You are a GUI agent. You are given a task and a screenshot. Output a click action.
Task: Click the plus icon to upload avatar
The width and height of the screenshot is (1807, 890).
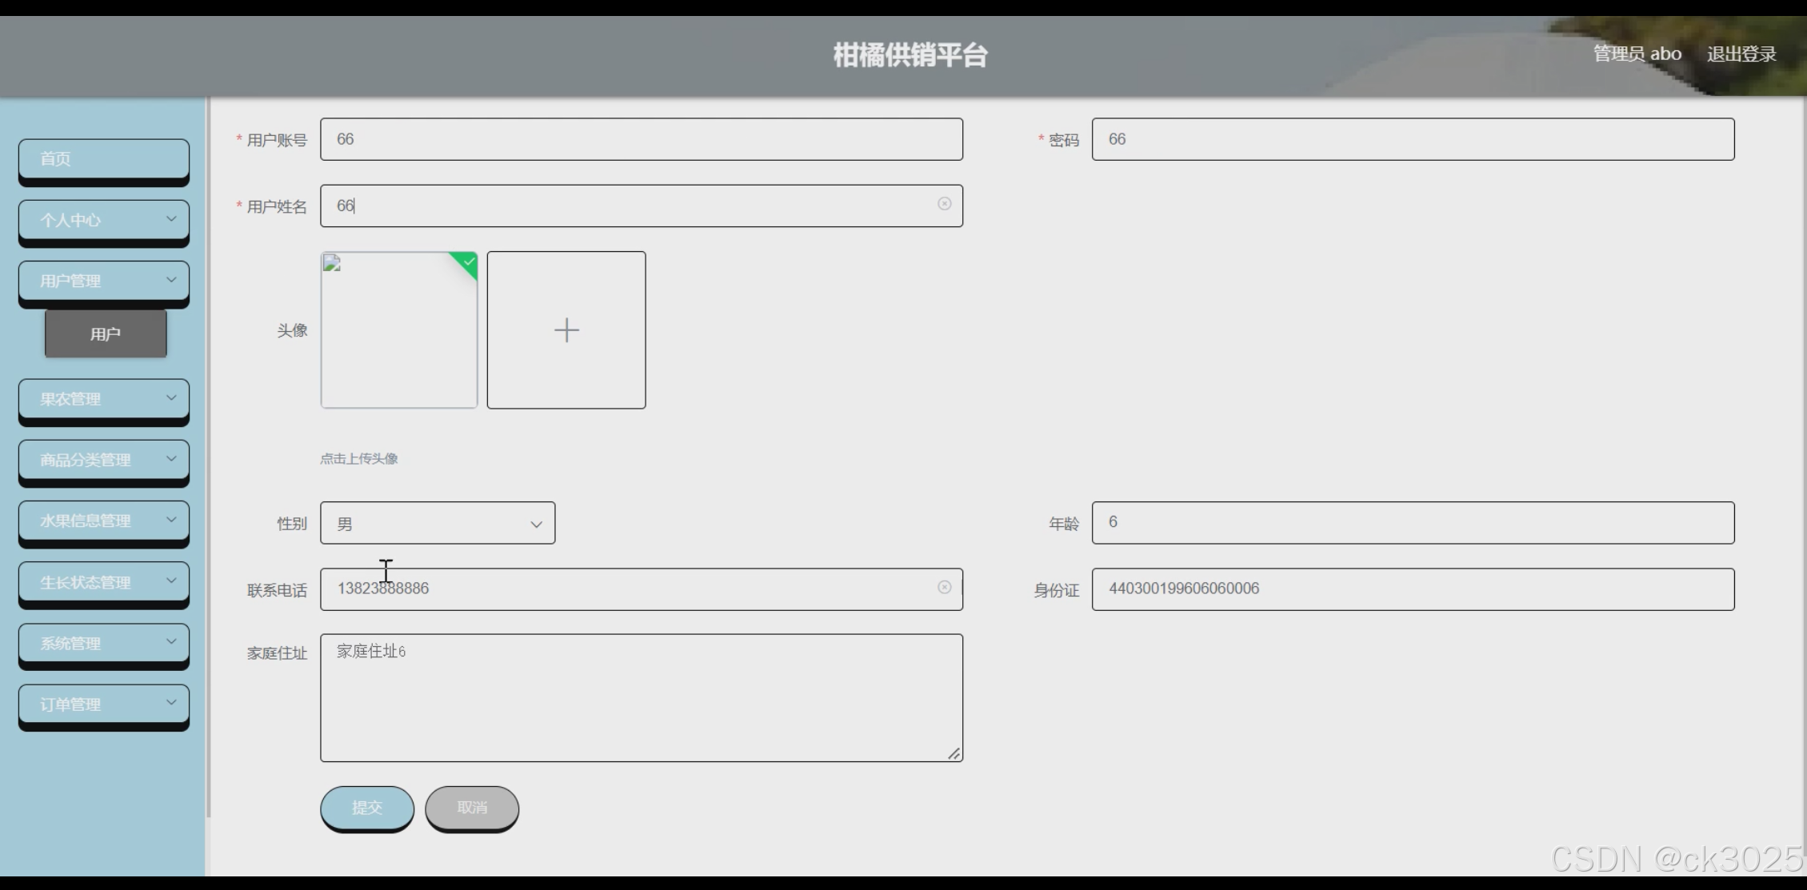pyautogui.click(x=566, y=330)
